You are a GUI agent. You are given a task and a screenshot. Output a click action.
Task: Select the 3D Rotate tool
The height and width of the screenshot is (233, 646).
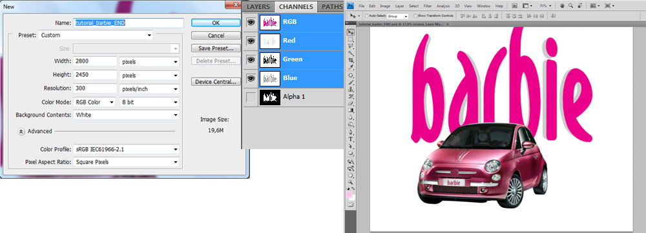tap(351, 161)
